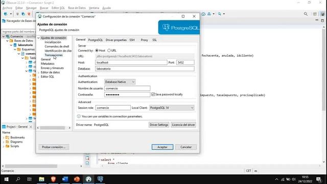Open the Navegar menu
Image resolution: width=327 pixels, height=184 pixels.
click(x=31, y=8)
